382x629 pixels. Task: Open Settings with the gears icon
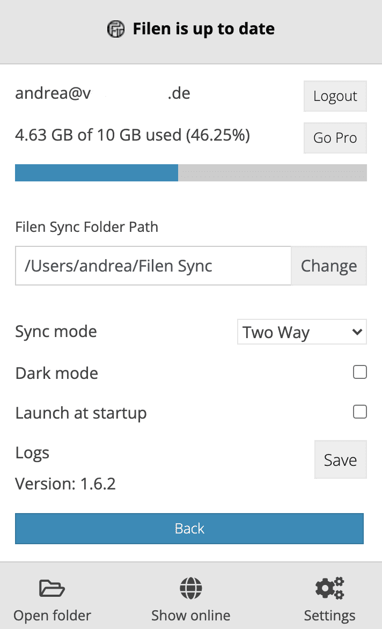point(329,589)
